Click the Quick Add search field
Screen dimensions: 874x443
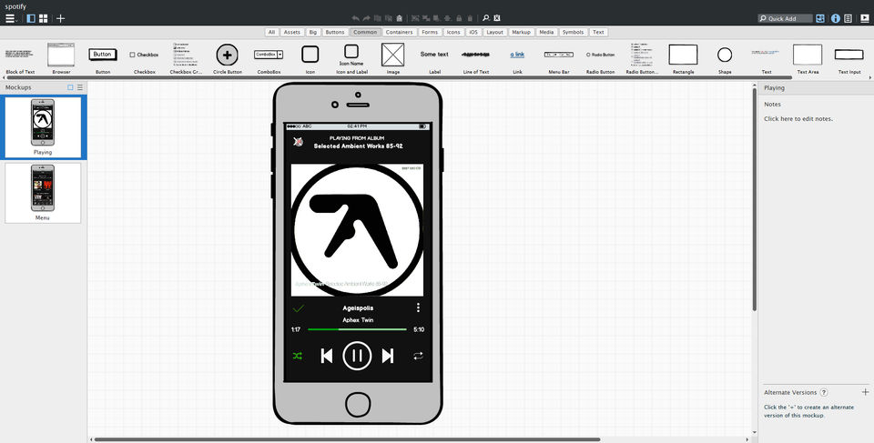788,18
